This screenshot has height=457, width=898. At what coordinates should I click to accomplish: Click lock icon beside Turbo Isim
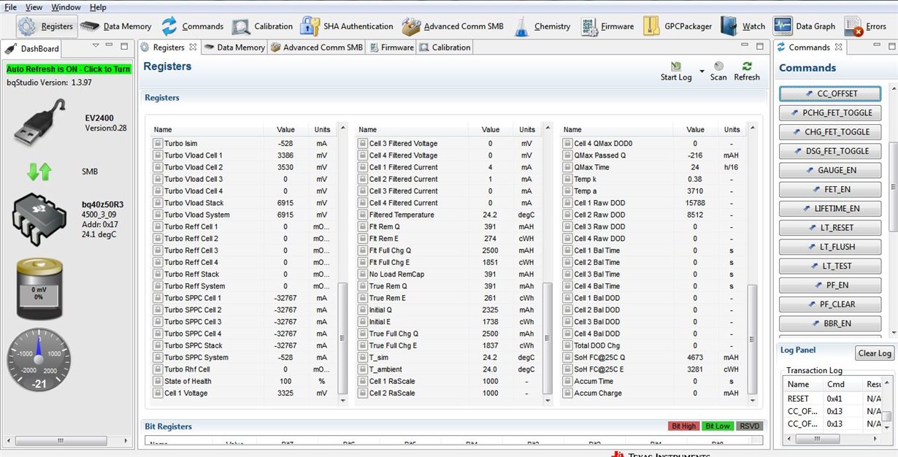pyautogui.click(x=157, y=144)
